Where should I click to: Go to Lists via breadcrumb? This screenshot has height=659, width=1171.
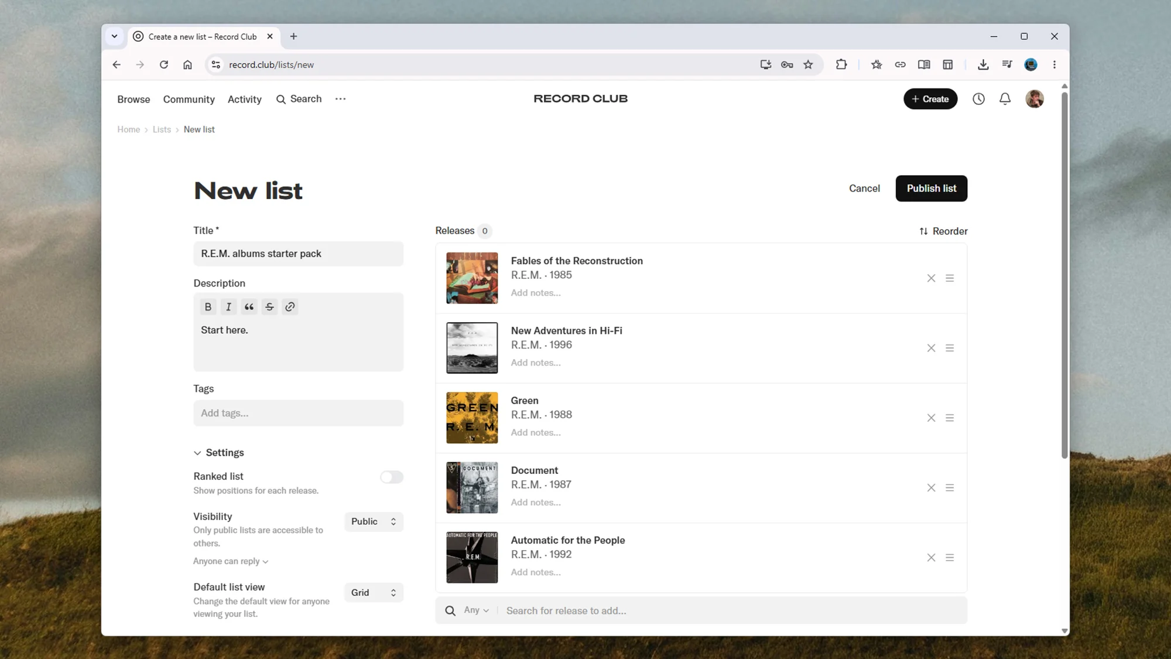(162, 129)
